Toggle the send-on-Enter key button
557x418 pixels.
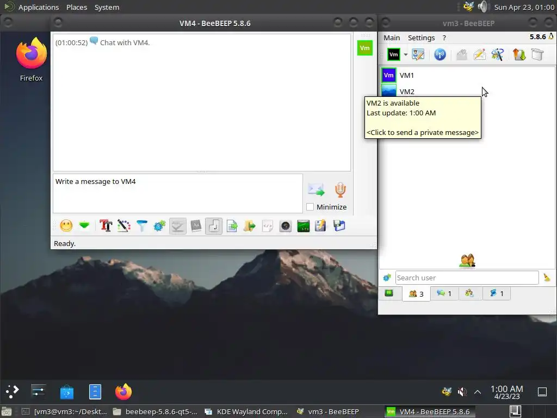coord(214,226)
